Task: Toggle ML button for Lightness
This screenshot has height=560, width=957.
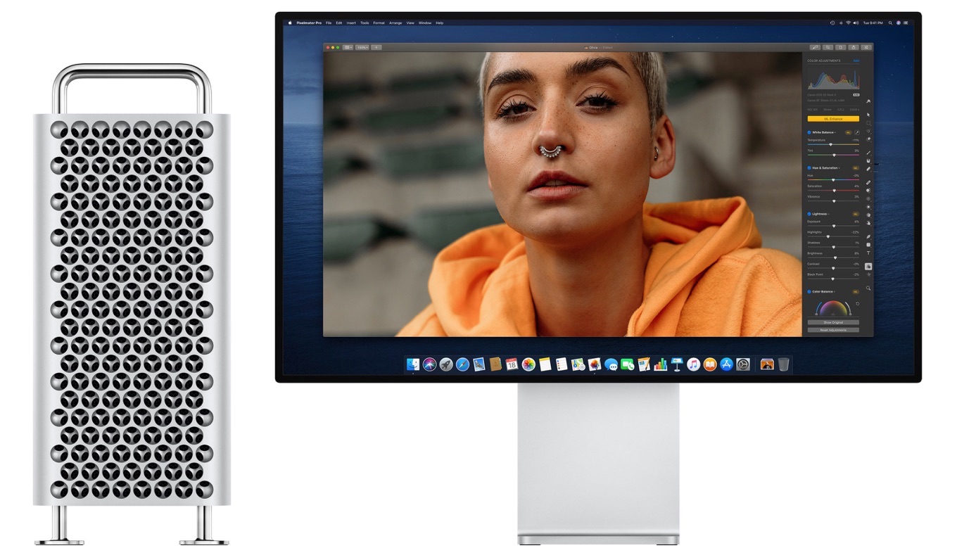Action: pos(856,214)
